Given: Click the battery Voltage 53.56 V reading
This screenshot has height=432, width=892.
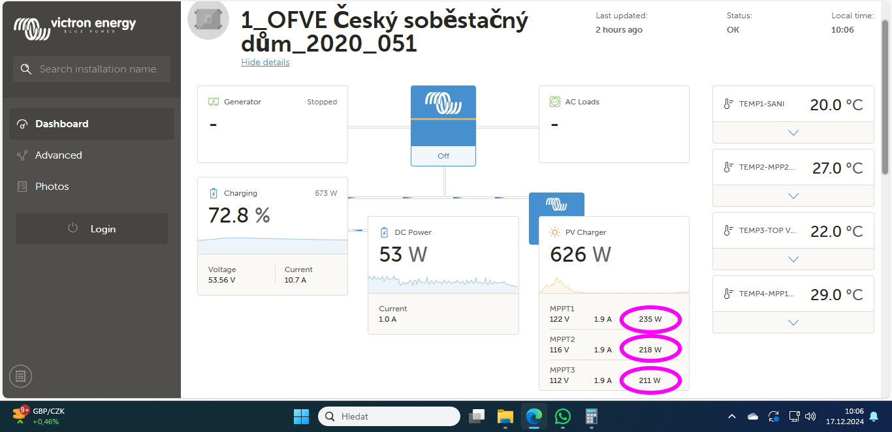Looking at the screenshot, I should coord(222,275).
